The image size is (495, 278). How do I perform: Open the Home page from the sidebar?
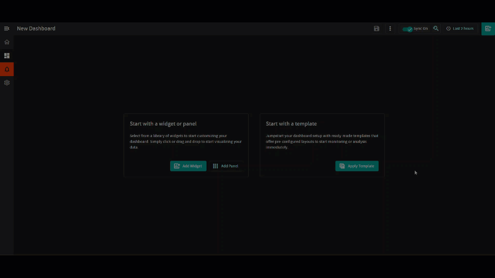click(x=7, y=42)
